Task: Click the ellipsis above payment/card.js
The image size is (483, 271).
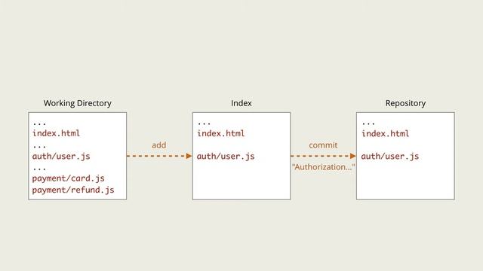Action: [x=39, y=169]
